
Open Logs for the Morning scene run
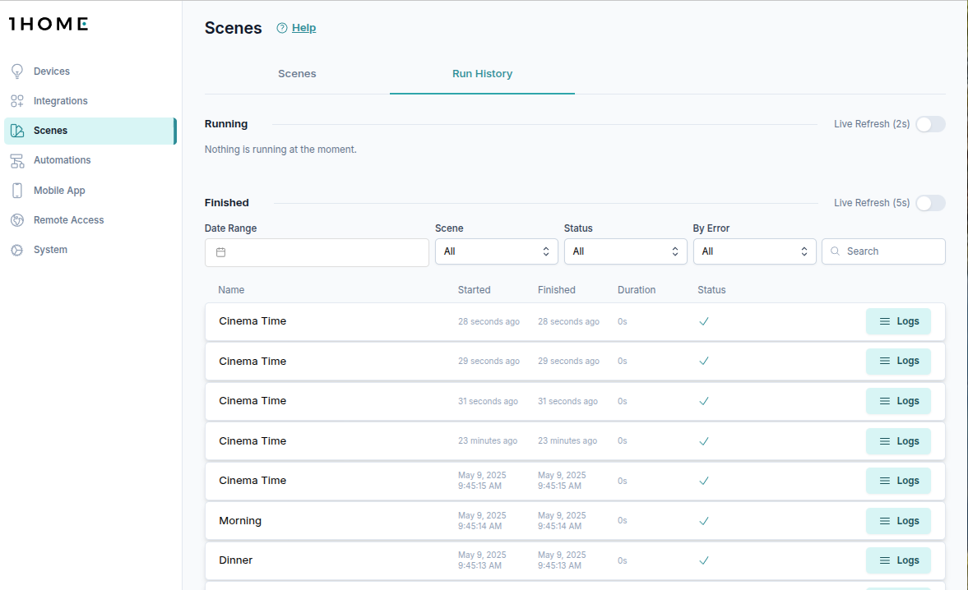[x=898, y=521]
